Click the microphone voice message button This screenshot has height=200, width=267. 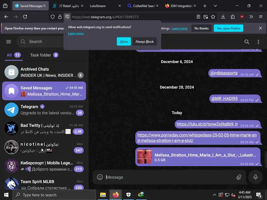pos(255,177)
